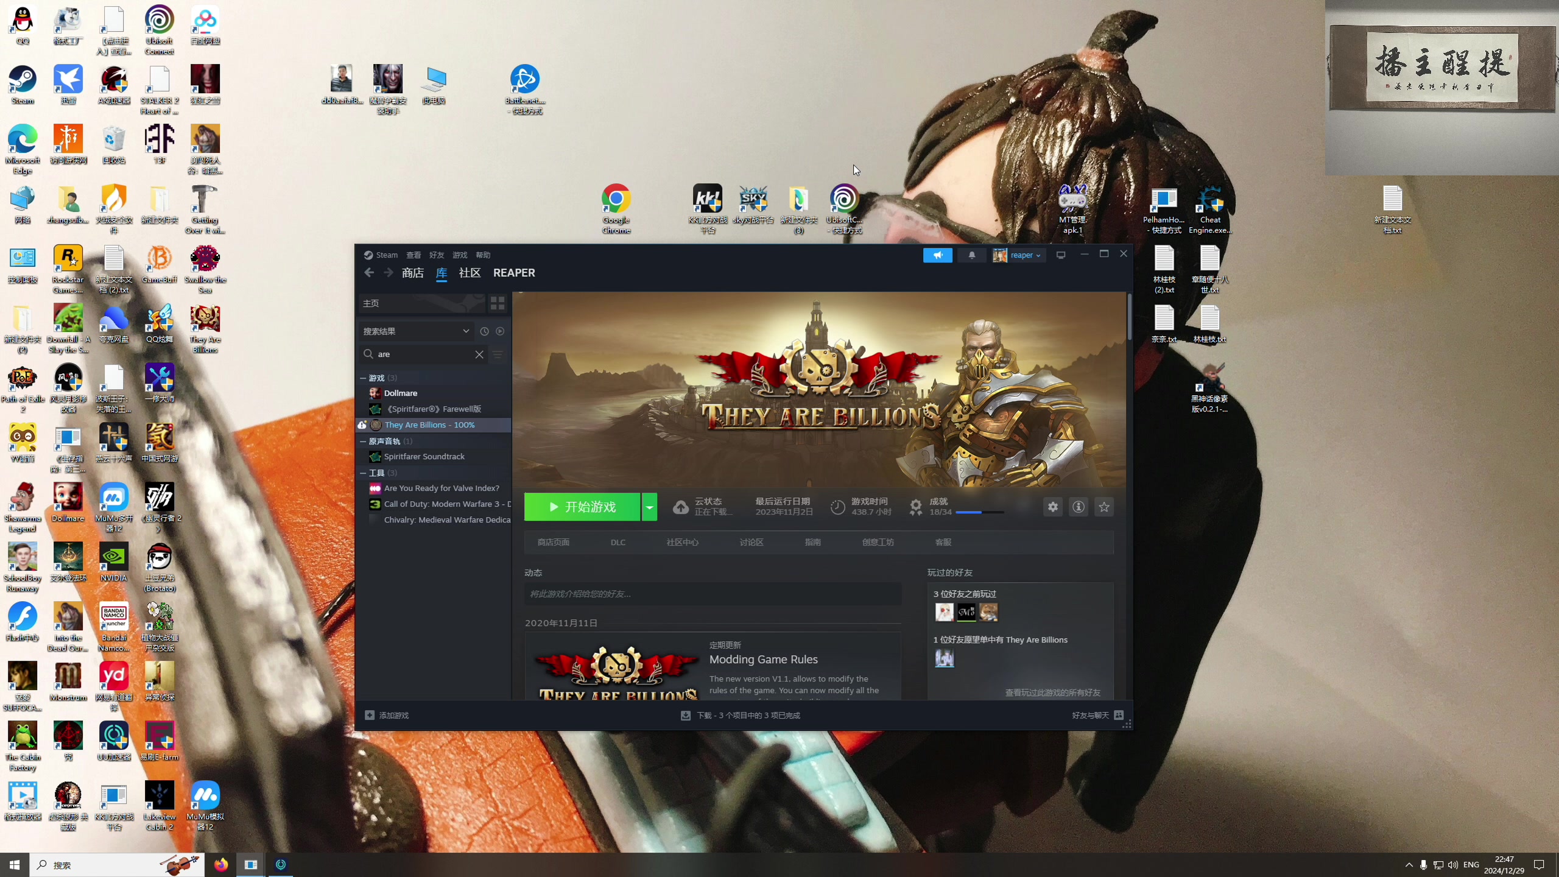Open 主页 library home button
This screenshot has width=1559, height=877.
[421, 303]
